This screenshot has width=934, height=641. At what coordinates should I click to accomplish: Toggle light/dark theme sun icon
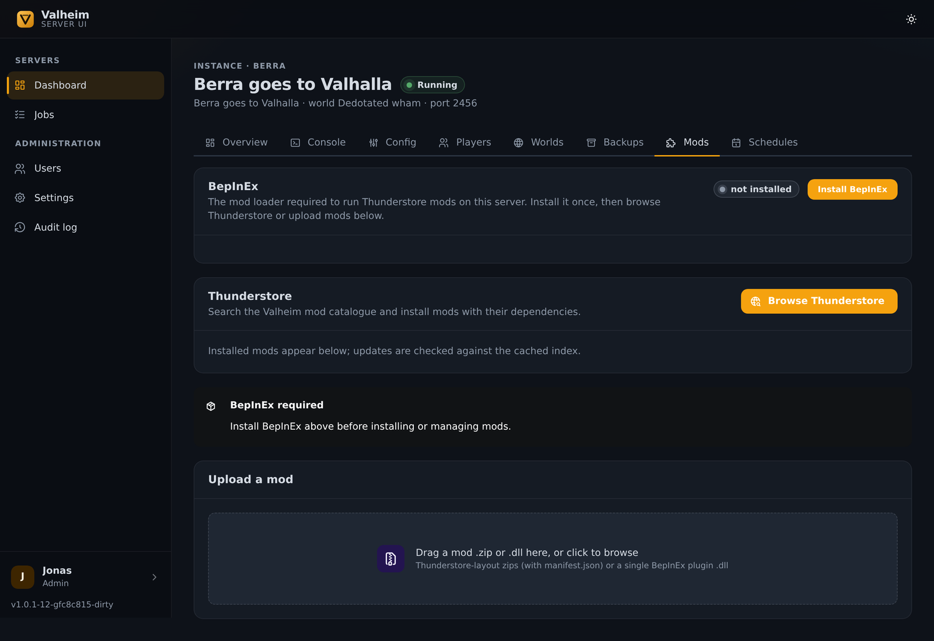(911, 19)
